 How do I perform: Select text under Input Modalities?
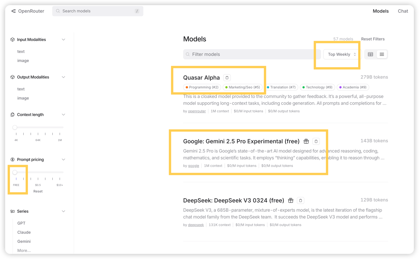coord(21,52)
